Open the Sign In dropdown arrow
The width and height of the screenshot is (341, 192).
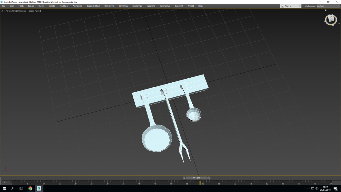tap(300, 6)
